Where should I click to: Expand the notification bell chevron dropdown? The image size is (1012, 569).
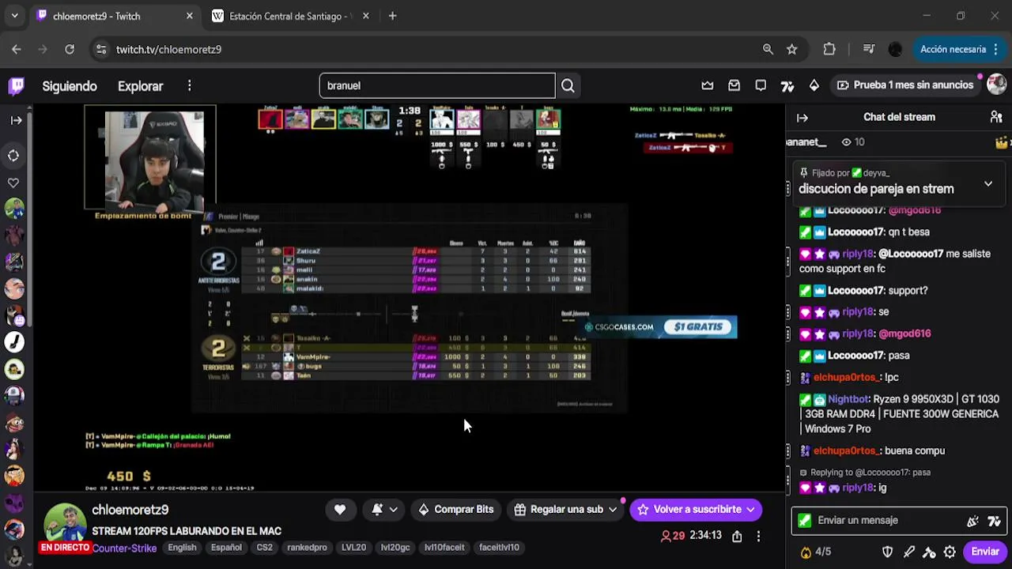pyautogui.click(x=393, y=510)
